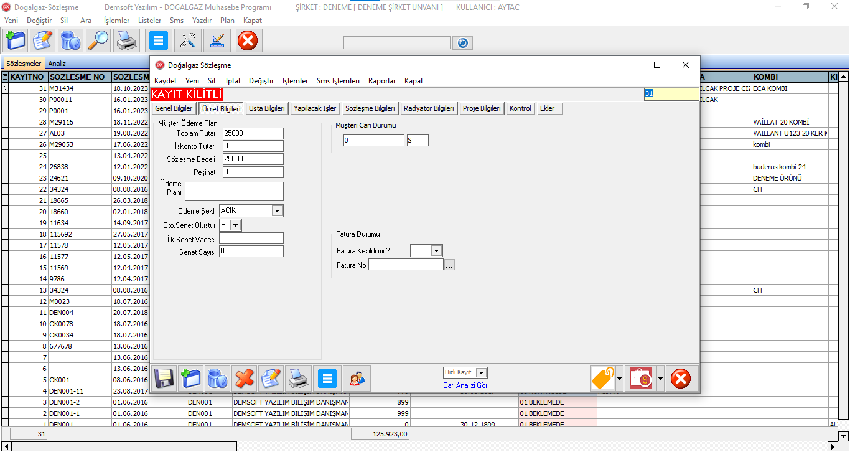Click the grid scroll-down arrow on the right
The height and width of the screenshot is (467, 850).
[x=844, y=436]
